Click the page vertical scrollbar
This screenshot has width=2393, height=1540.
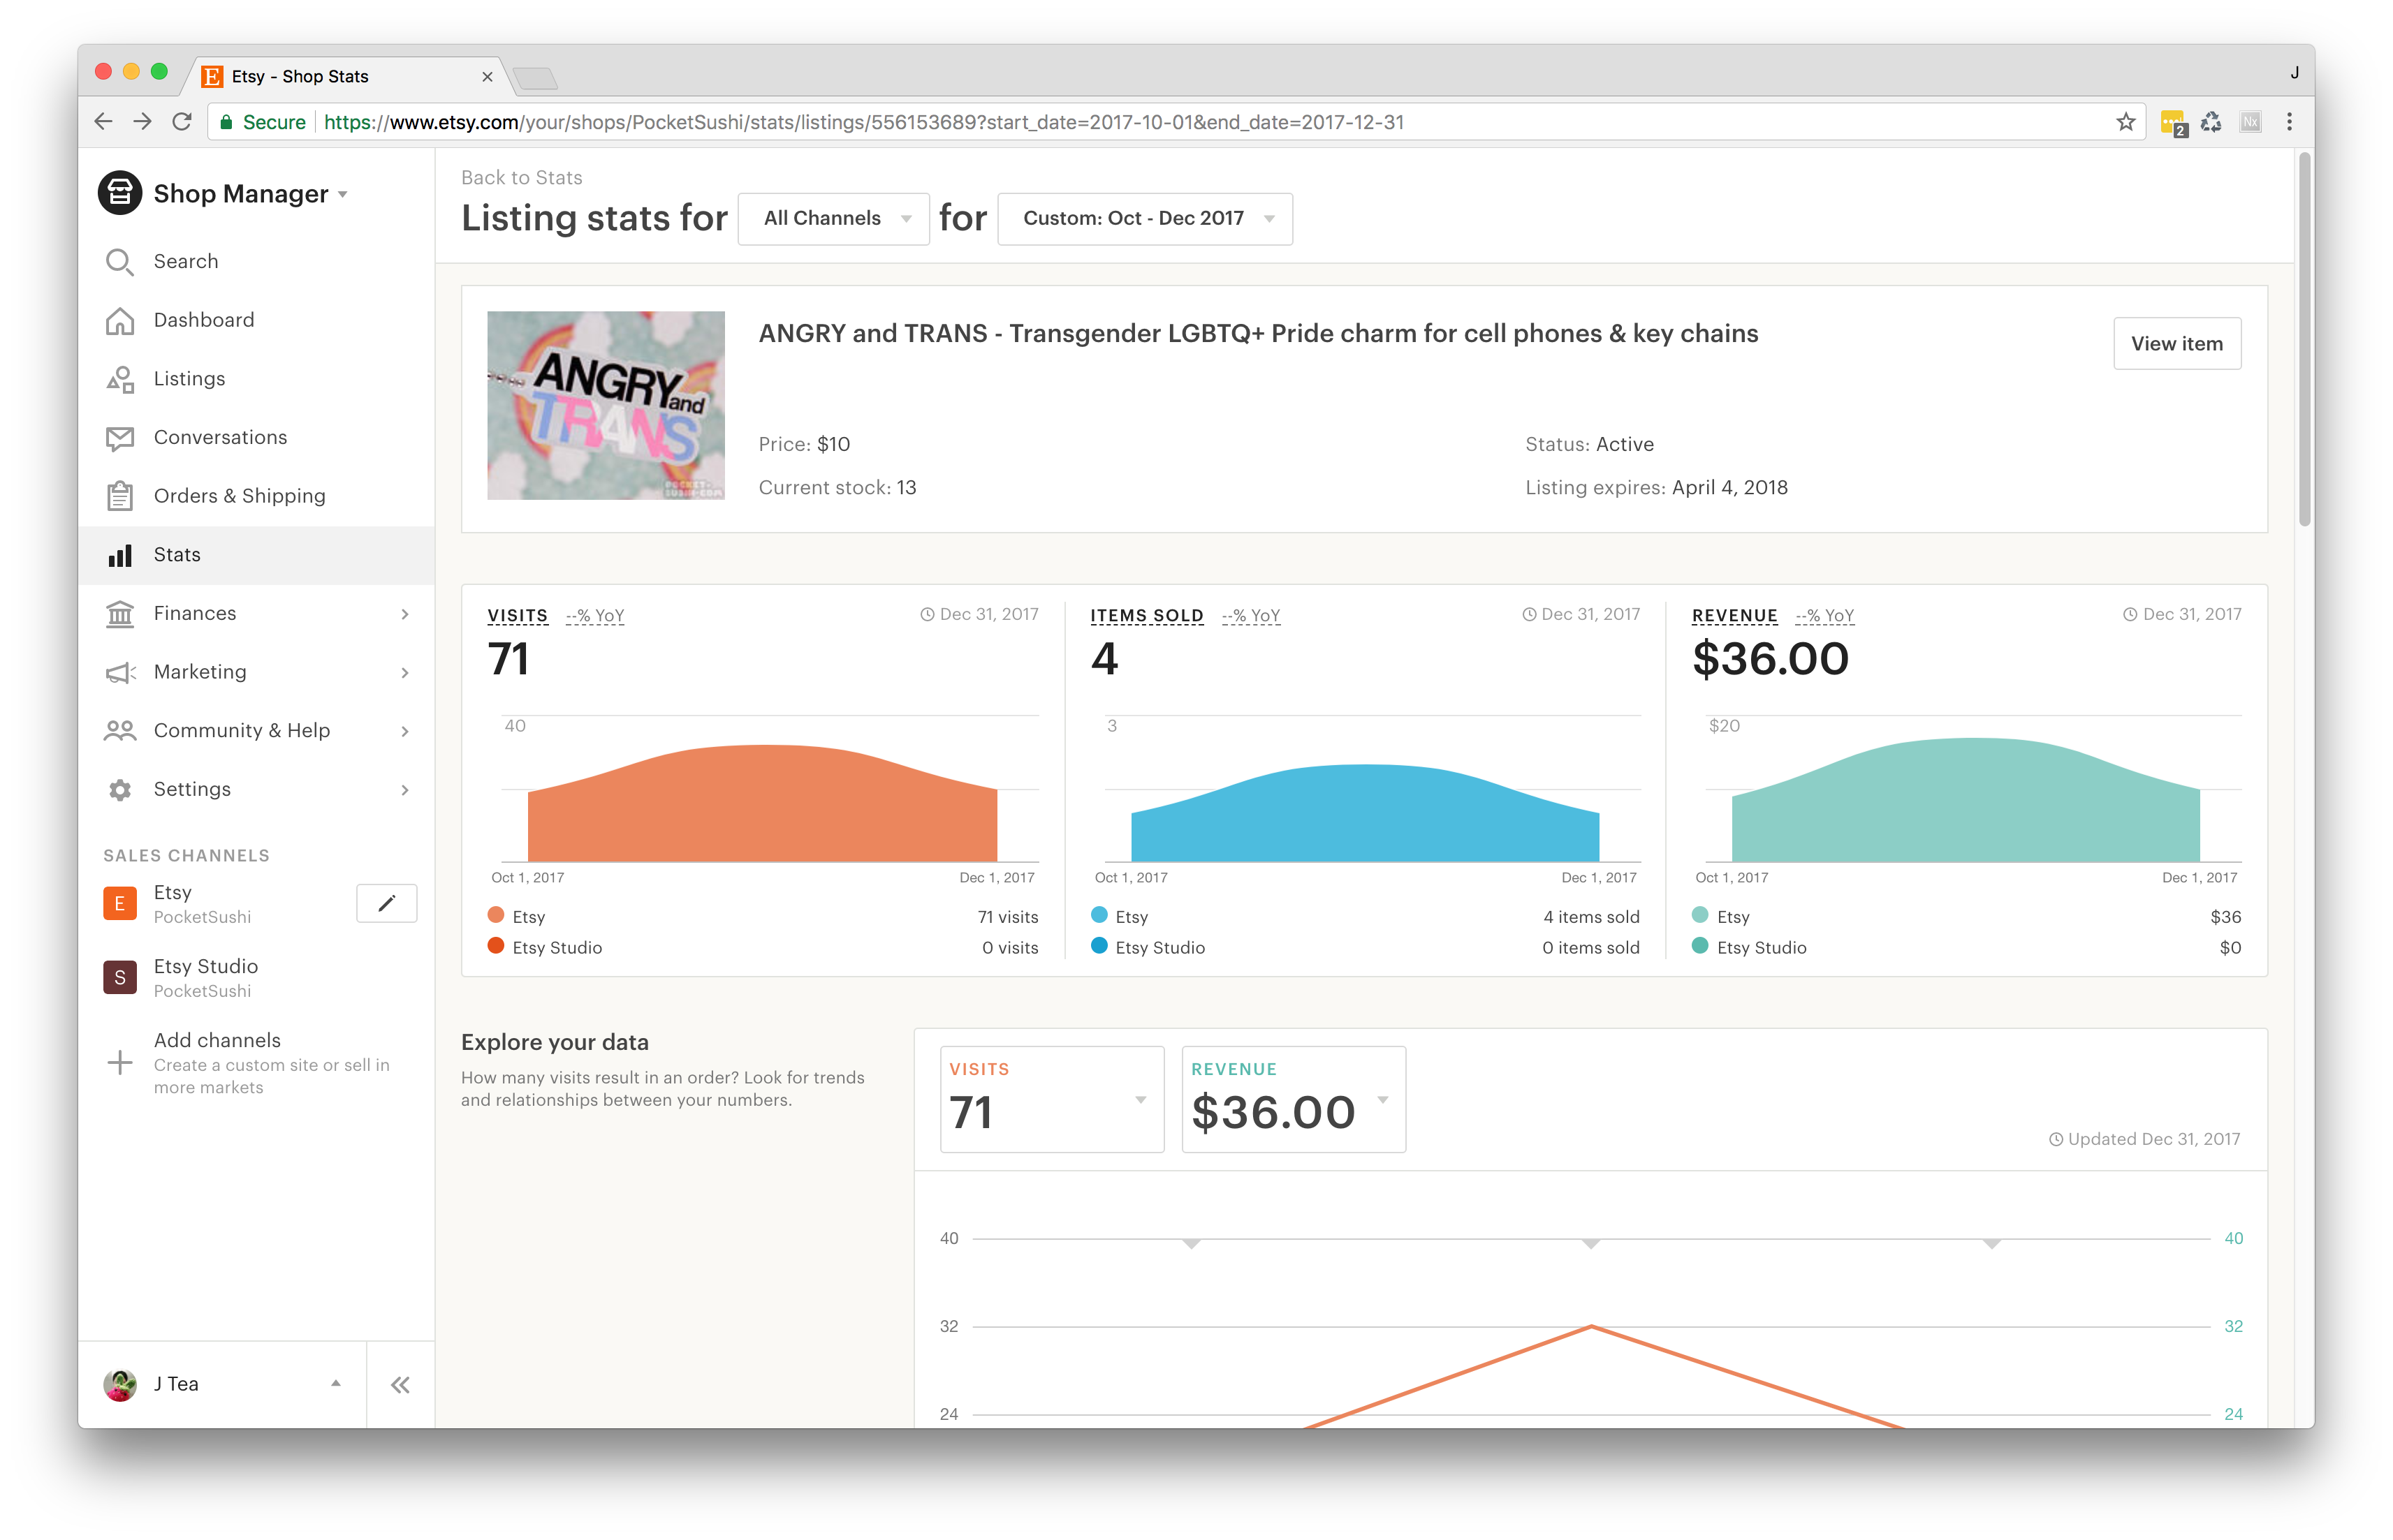2304,340
